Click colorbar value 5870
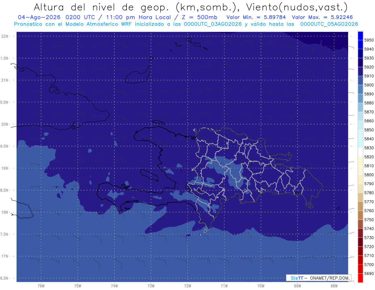The image size is (375, 290). (369, 112)
